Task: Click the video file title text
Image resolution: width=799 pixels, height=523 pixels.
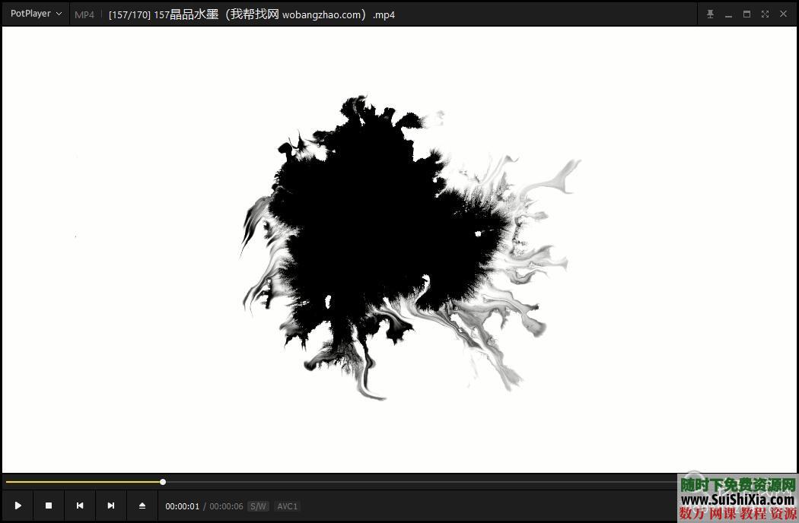Action: tap(251, 14)
